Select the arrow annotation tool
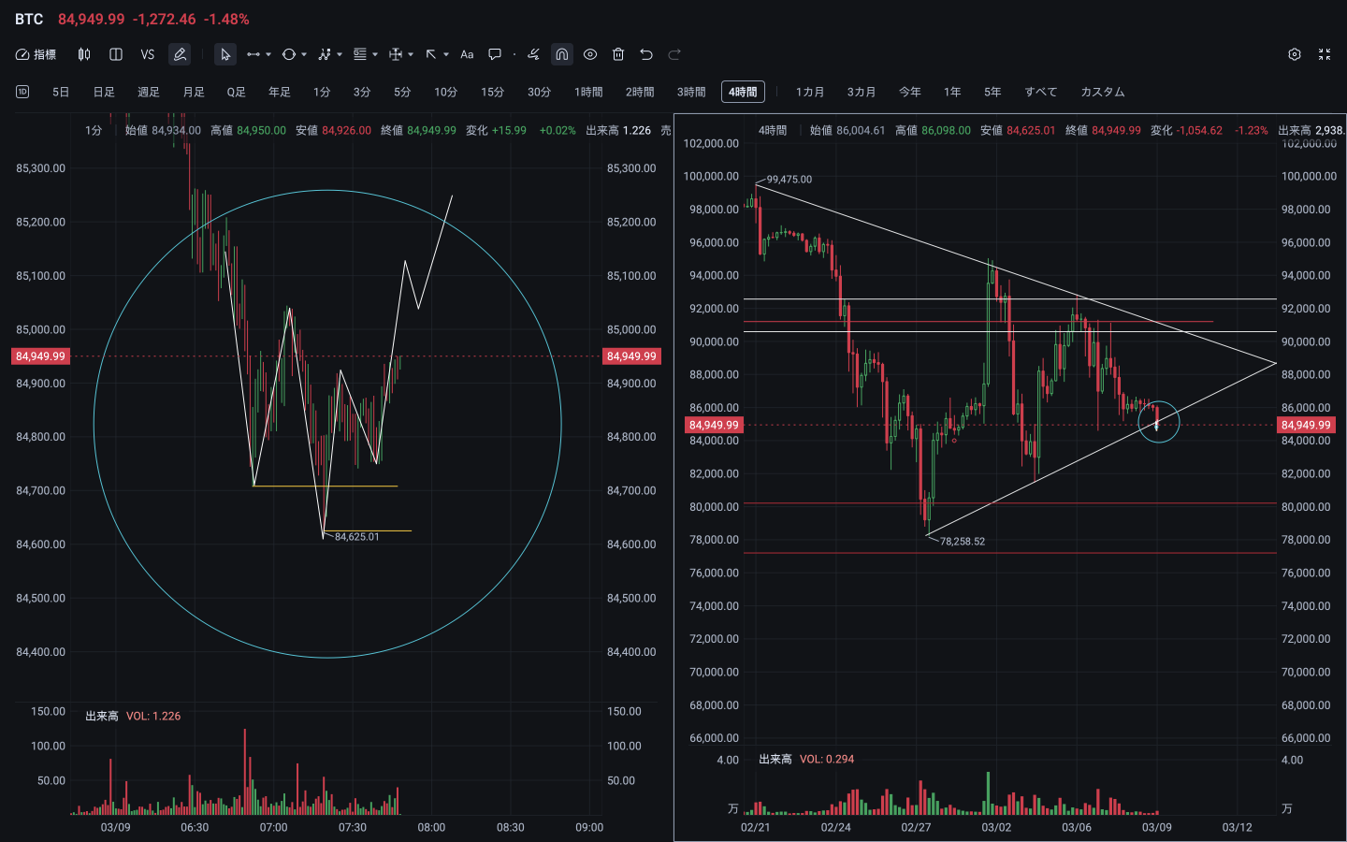 click(x=431, y=54)
